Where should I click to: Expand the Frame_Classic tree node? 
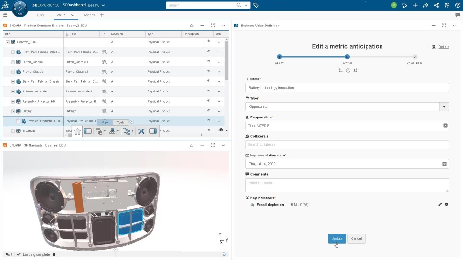click(x=13, y=72)
